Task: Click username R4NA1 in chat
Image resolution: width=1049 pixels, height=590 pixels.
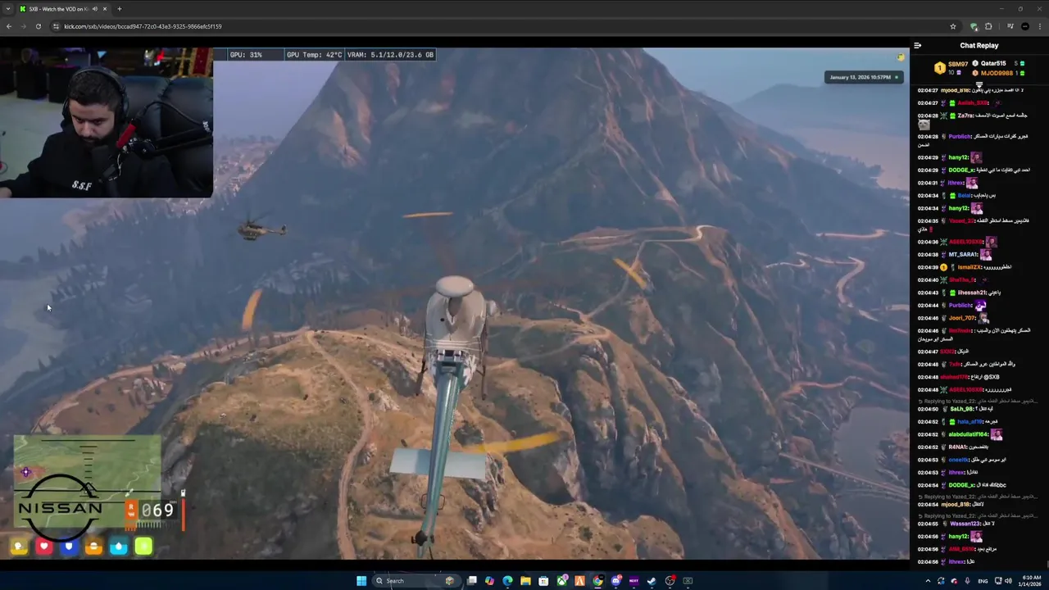Action: point(958,447)
